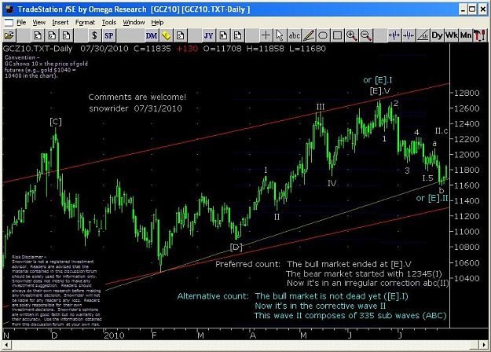Image resolution: width=491 pixels, height=352 pixels.
Task: Select the arrow pointer tool
Action: pos(280,35)
